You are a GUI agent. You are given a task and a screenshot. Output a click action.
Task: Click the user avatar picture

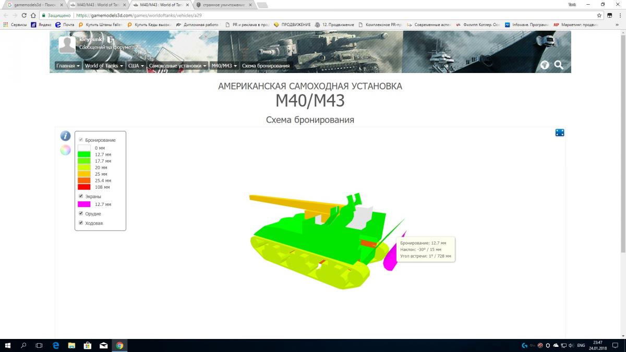coord(67,45)
